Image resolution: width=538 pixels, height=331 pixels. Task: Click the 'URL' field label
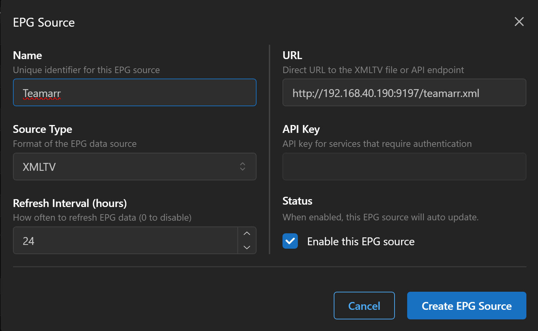[292, 55]
